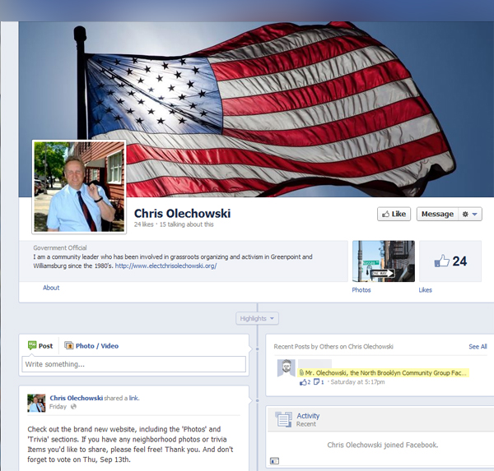Expand the Highlights filter dropdown
The image size is (494, 471).
point(258,318)
